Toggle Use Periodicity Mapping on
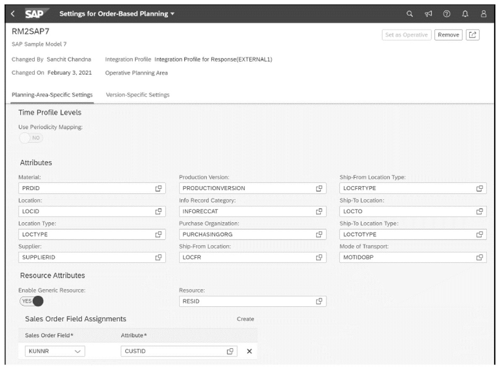 point(30,137)
